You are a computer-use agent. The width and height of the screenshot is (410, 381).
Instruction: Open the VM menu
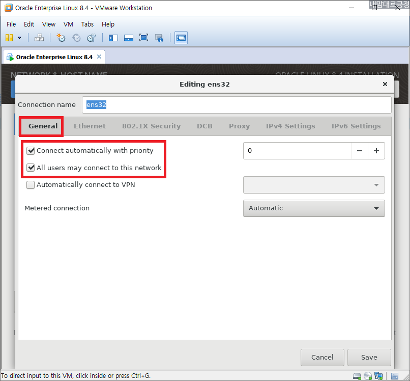68,24
